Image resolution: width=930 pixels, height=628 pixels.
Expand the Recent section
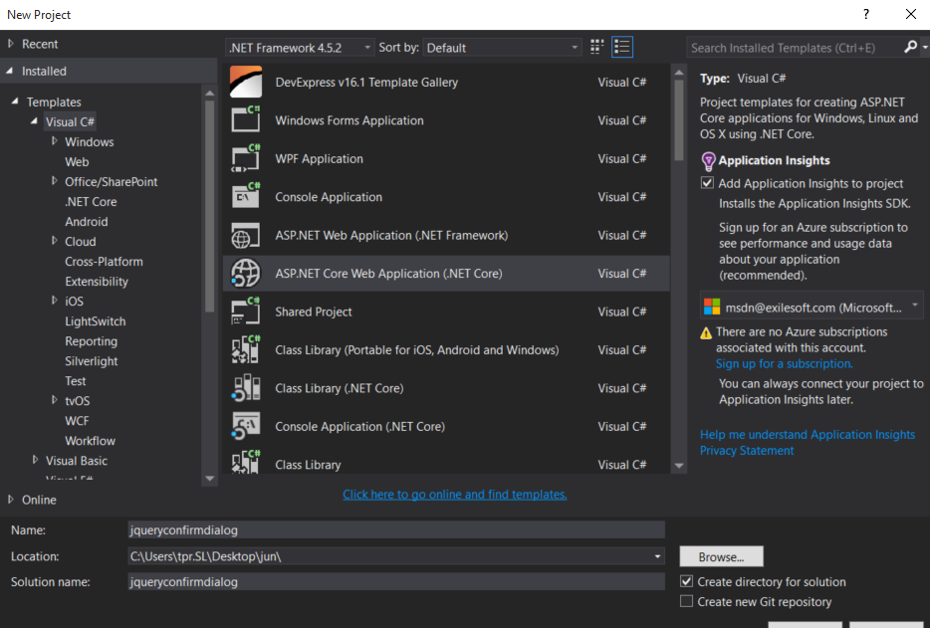pos(11,43)
